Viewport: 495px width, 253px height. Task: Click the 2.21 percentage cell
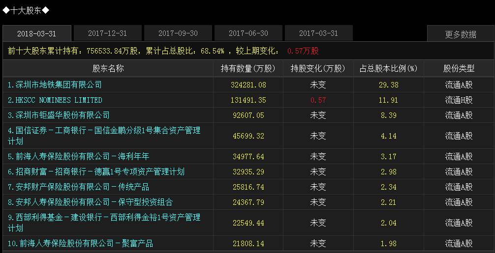[389, 201]
